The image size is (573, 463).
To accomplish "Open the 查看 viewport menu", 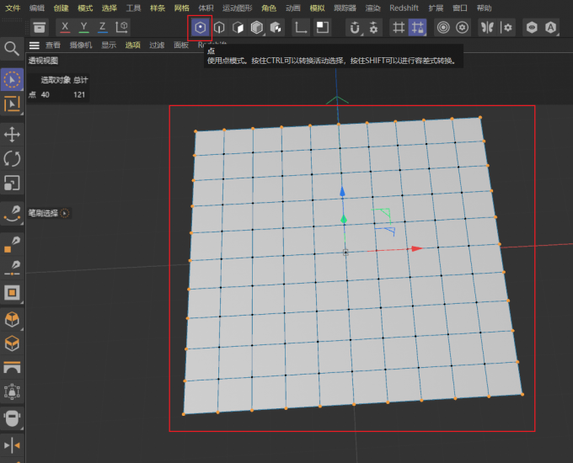I will click(52, 45).
